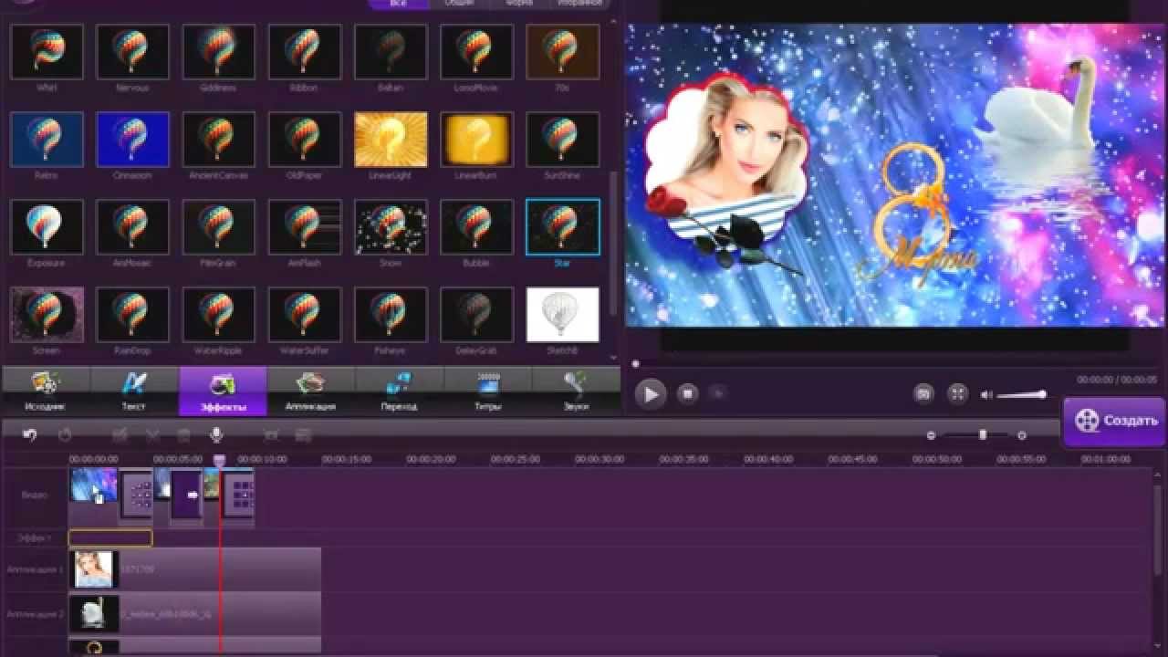Select the Fisheye effect

[x=391, y=314]
